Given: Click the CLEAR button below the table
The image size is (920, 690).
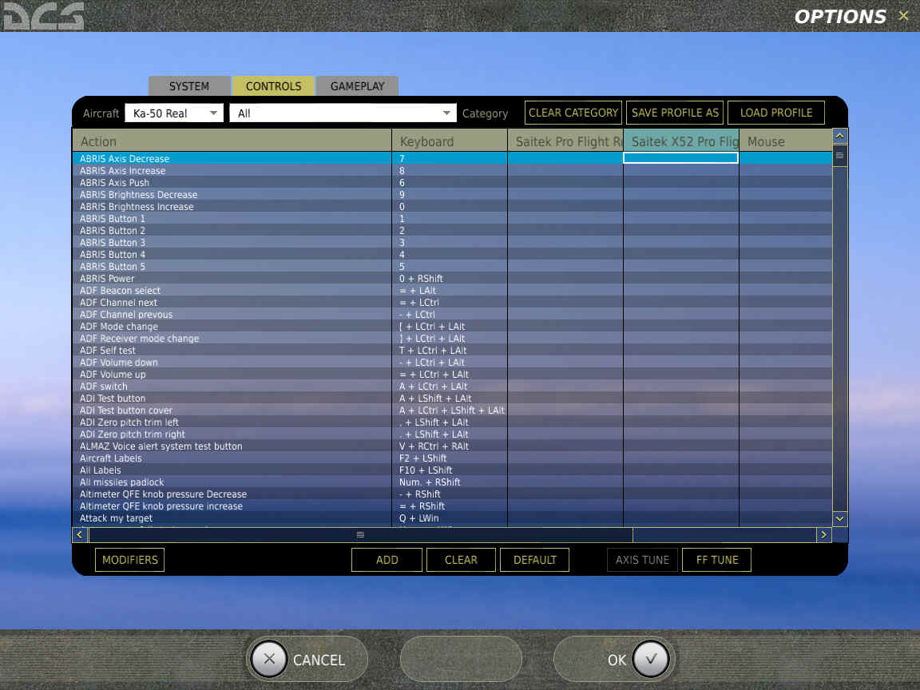Looking at the screenshot, I should [x=461, y=560].
